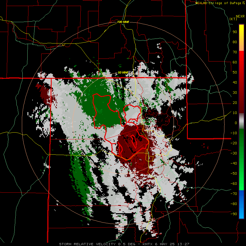This screenshot has height=246, width=246.
Task: Select the positive 20 scale value
Action: pos(235,103)
